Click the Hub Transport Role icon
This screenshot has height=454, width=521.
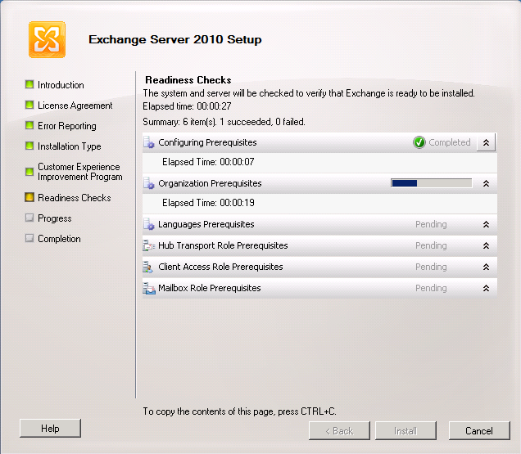click(149, 245)
